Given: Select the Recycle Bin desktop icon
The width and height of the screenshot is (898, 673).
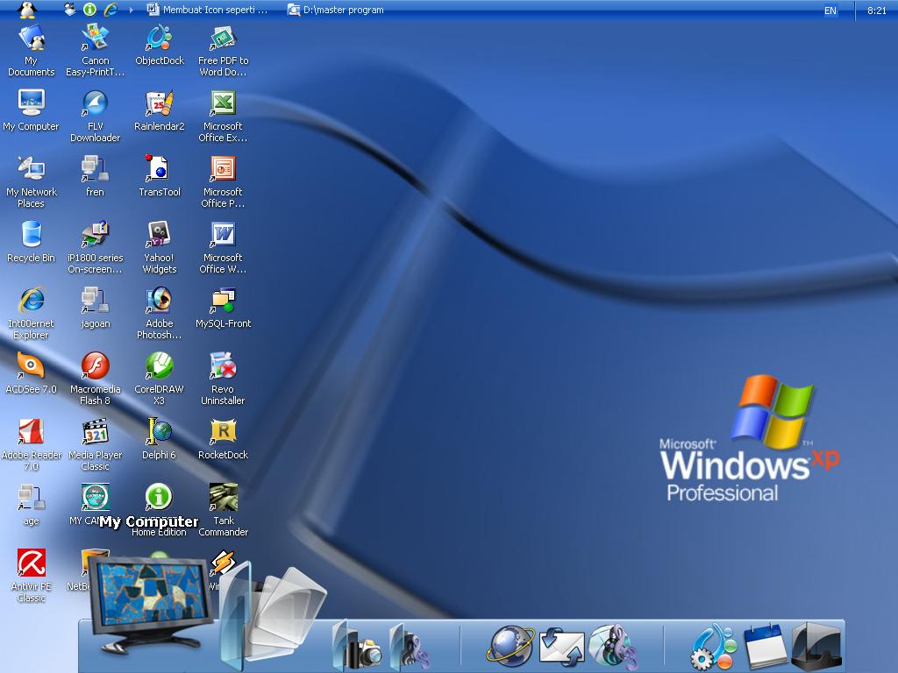Looking at the screenshot, I should click(x=31, y=242).
